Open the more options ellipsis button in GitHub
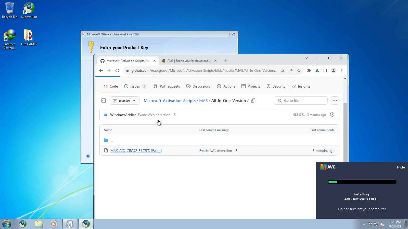The width and height of the screenshot is (408, 229). [335, 101]
